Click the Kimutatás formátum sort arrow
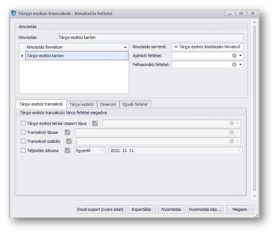 pyautogui.click(x=125, y=47)
